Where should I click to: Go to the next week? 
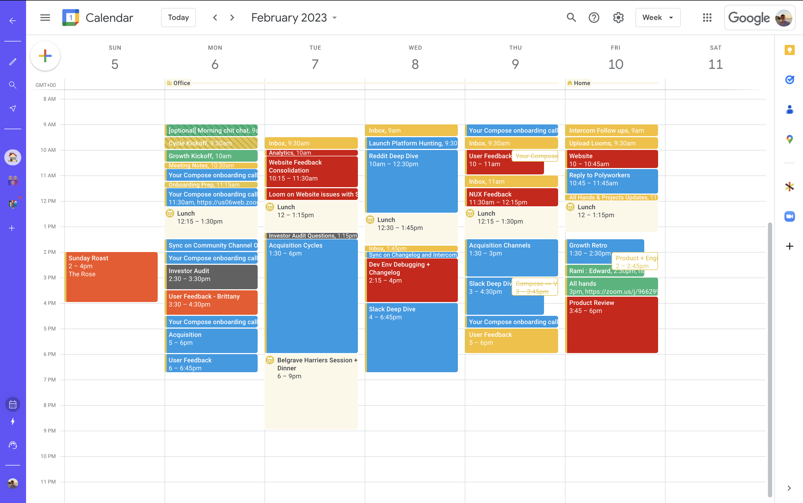point(232,18)
